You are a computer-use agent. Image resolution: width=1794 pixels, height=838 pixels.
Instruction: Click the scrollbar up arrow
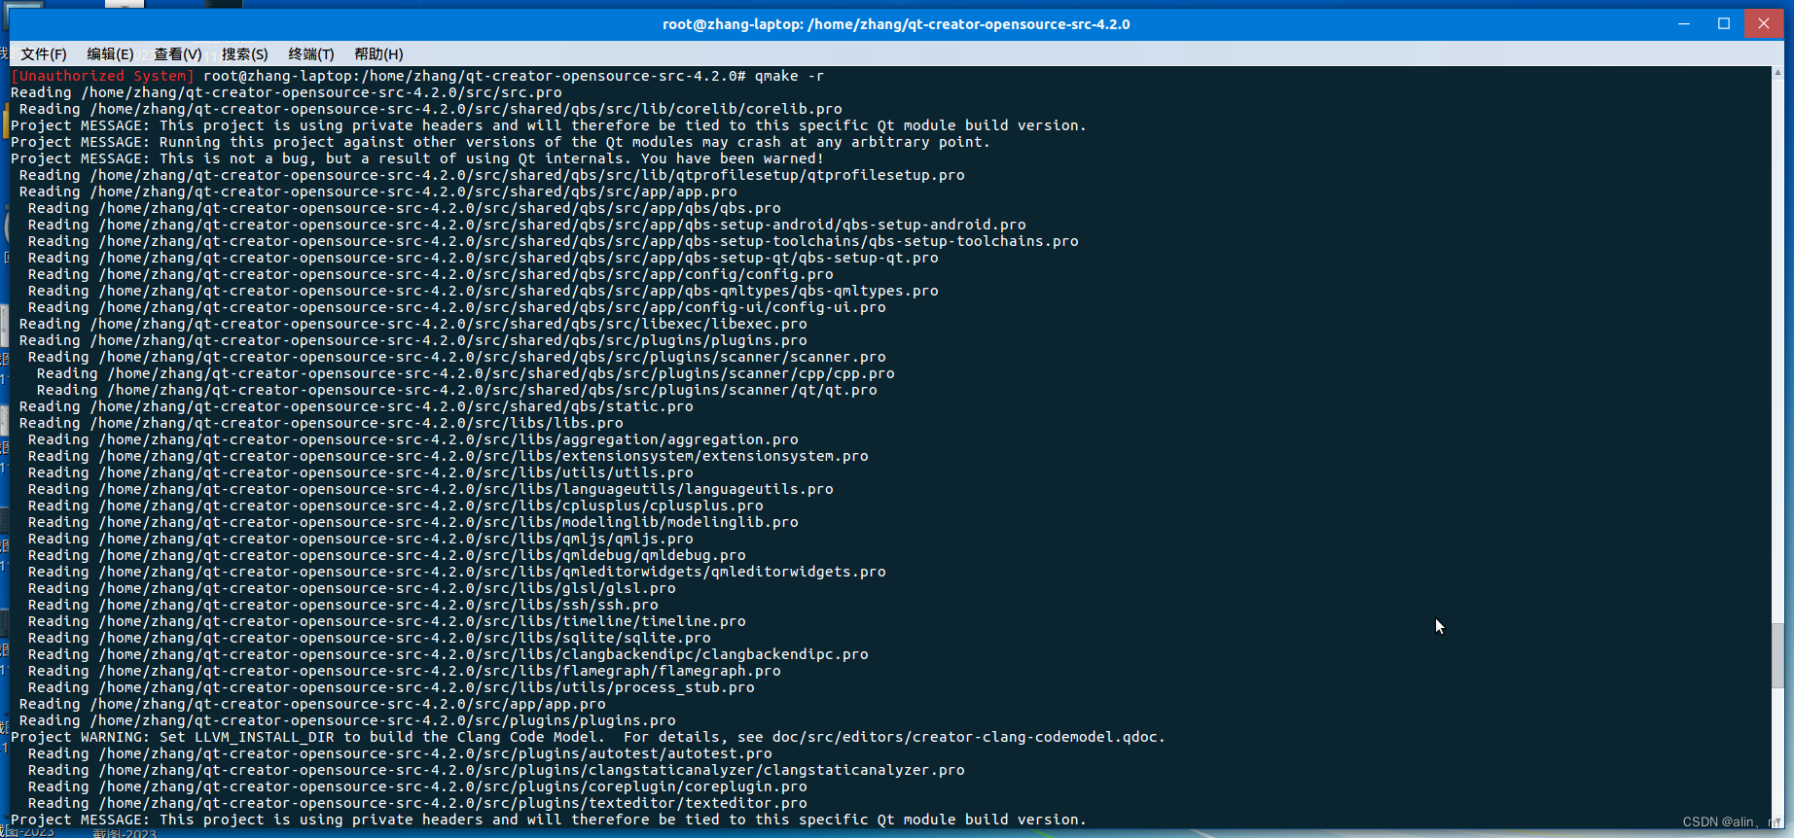click(x=1777, y=73)
